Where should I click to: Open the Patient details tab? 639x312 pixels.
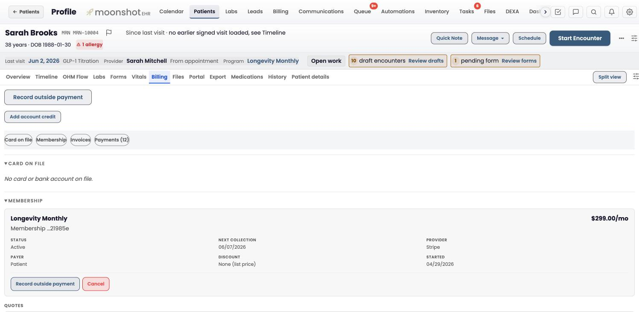pyautogui.click(x=310, y=77)
